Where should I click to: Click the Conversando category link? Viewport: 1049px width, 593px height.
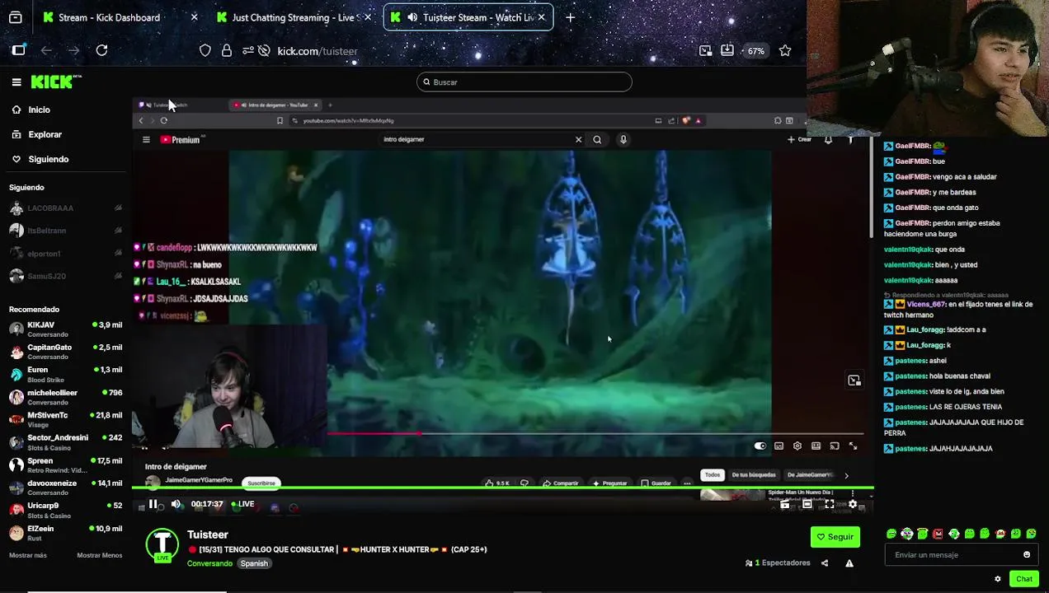pyautogui.click(x=209, y=563)
